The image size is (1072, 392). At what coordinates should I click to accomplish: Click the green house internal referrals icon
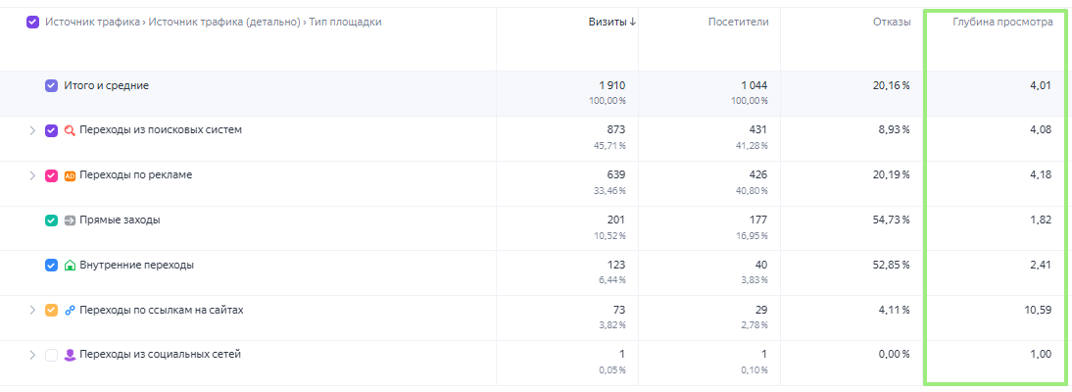pos(70,266)
